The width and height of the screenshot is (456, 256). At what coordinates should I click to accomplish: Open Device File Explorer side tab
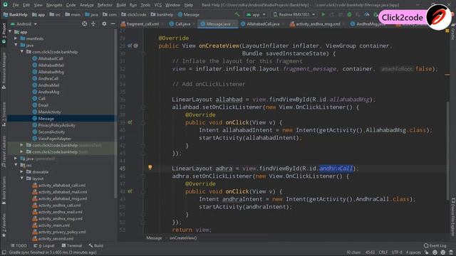[453, 216]
